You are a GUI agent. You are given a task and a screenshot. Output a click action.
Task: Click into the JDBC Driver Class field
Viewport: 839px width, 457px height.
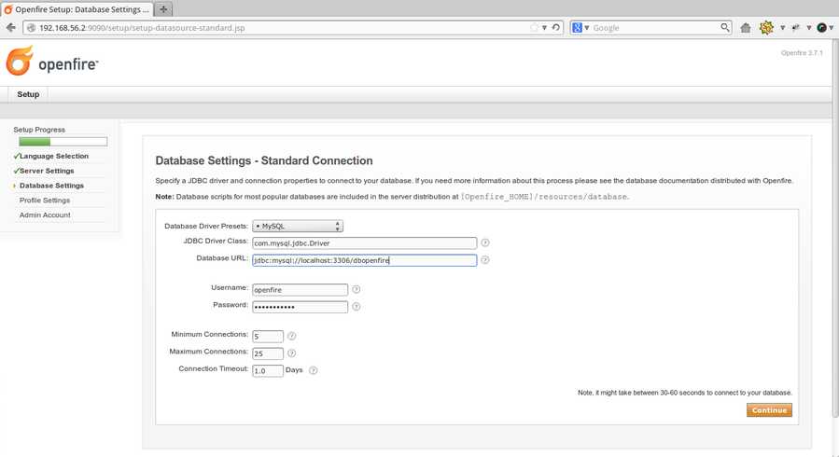(364, 243)
